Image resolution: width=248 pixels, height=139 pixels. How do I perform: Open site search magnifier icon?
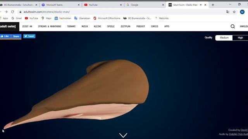tap(232, 26)
